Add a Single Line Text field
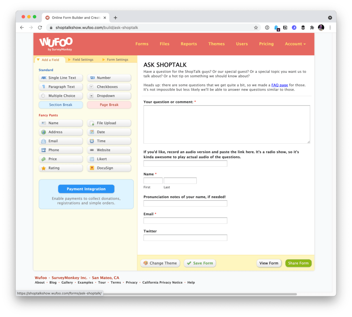 pyautogui.click(x=60, y=78)
